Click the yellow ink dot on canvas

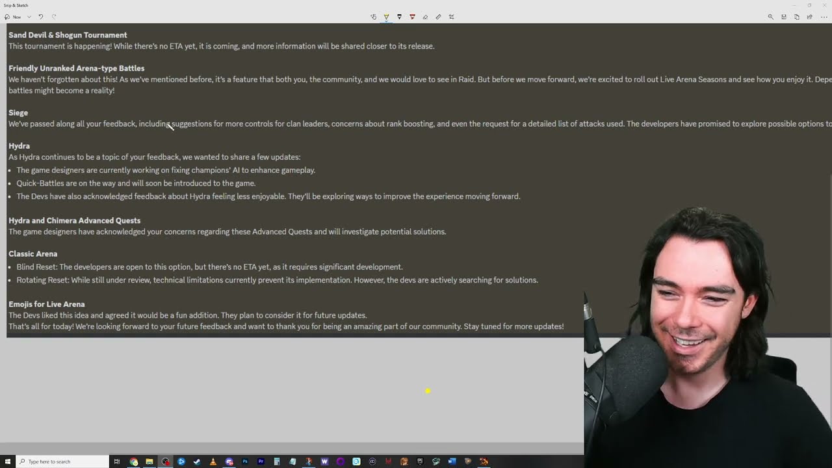(428, 391)
